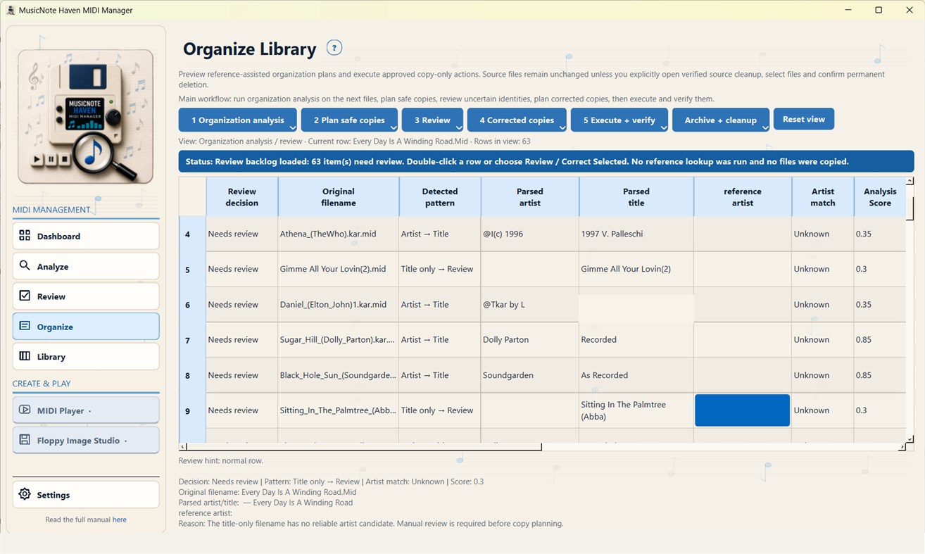Show help via the question mark icon

(x=334, y=48)
